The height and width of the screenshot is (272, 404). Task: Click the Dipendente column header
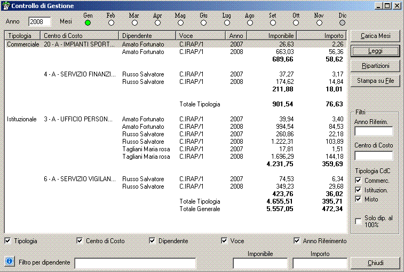[x=148, y=35]
